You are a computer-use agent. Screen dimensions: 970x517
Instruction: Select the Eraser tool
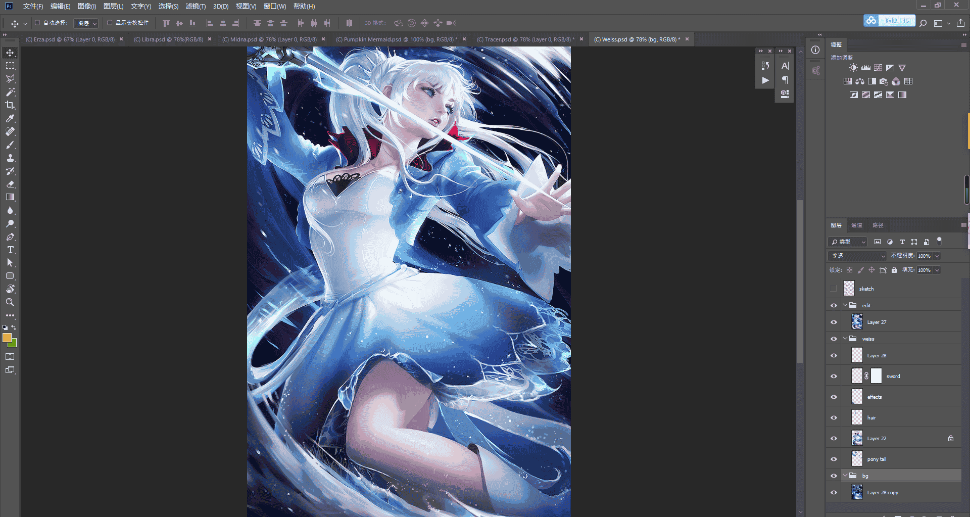click(x=10, y=184)
